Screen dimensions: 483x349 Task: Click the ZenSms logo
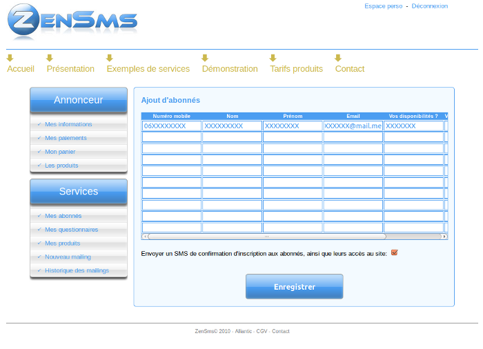72,22
